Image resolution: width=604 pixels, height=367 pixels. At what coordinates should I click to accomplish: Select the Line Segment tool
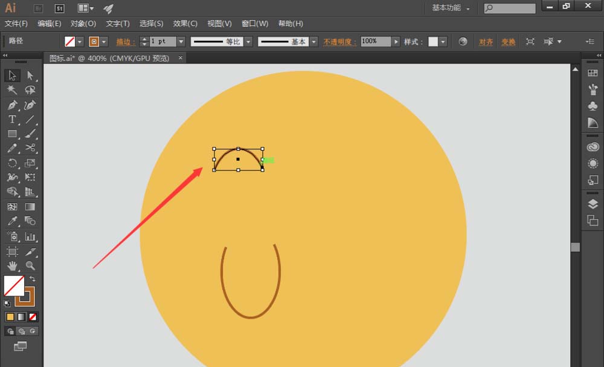[x=30, y=120]
